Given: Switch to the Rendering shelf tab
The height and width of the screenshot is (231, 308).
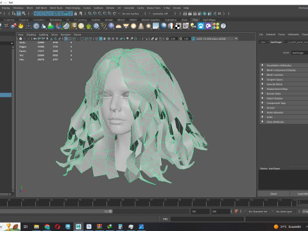Looking at the screenshot, I should click(x=56, y=20).
